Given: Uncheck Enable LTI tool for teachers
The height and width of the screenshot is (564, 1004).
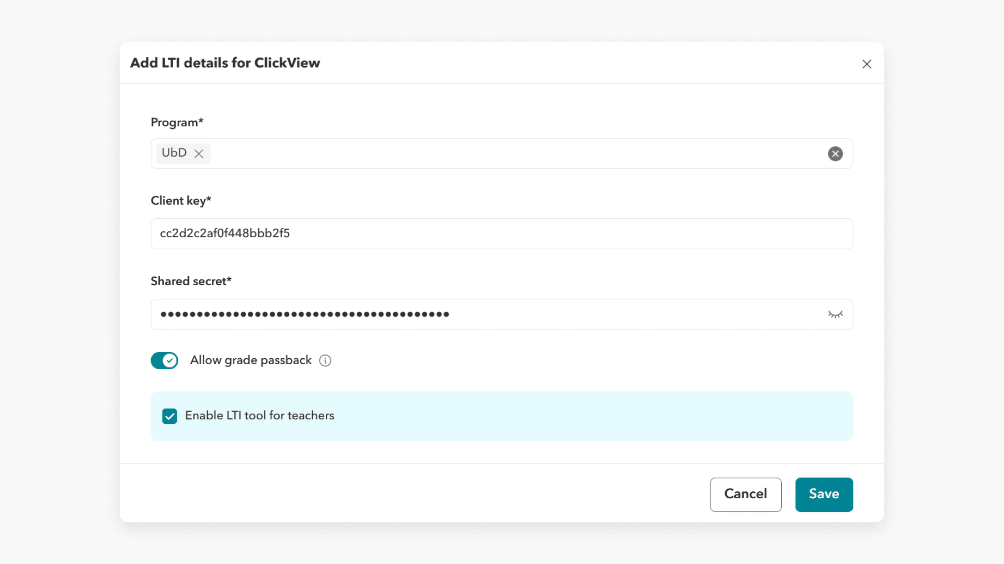Looking at the screenshot, I should click(169, 416).
